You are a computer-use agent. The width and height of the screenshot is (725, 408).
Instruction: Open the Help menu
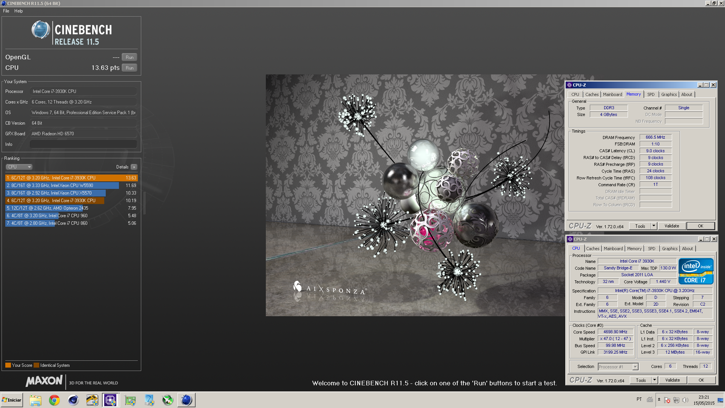tap(19, 11)
